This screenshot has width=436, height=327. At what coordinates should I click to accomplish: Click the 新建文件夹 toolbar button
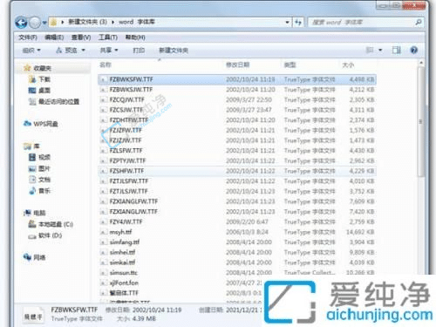174,51
